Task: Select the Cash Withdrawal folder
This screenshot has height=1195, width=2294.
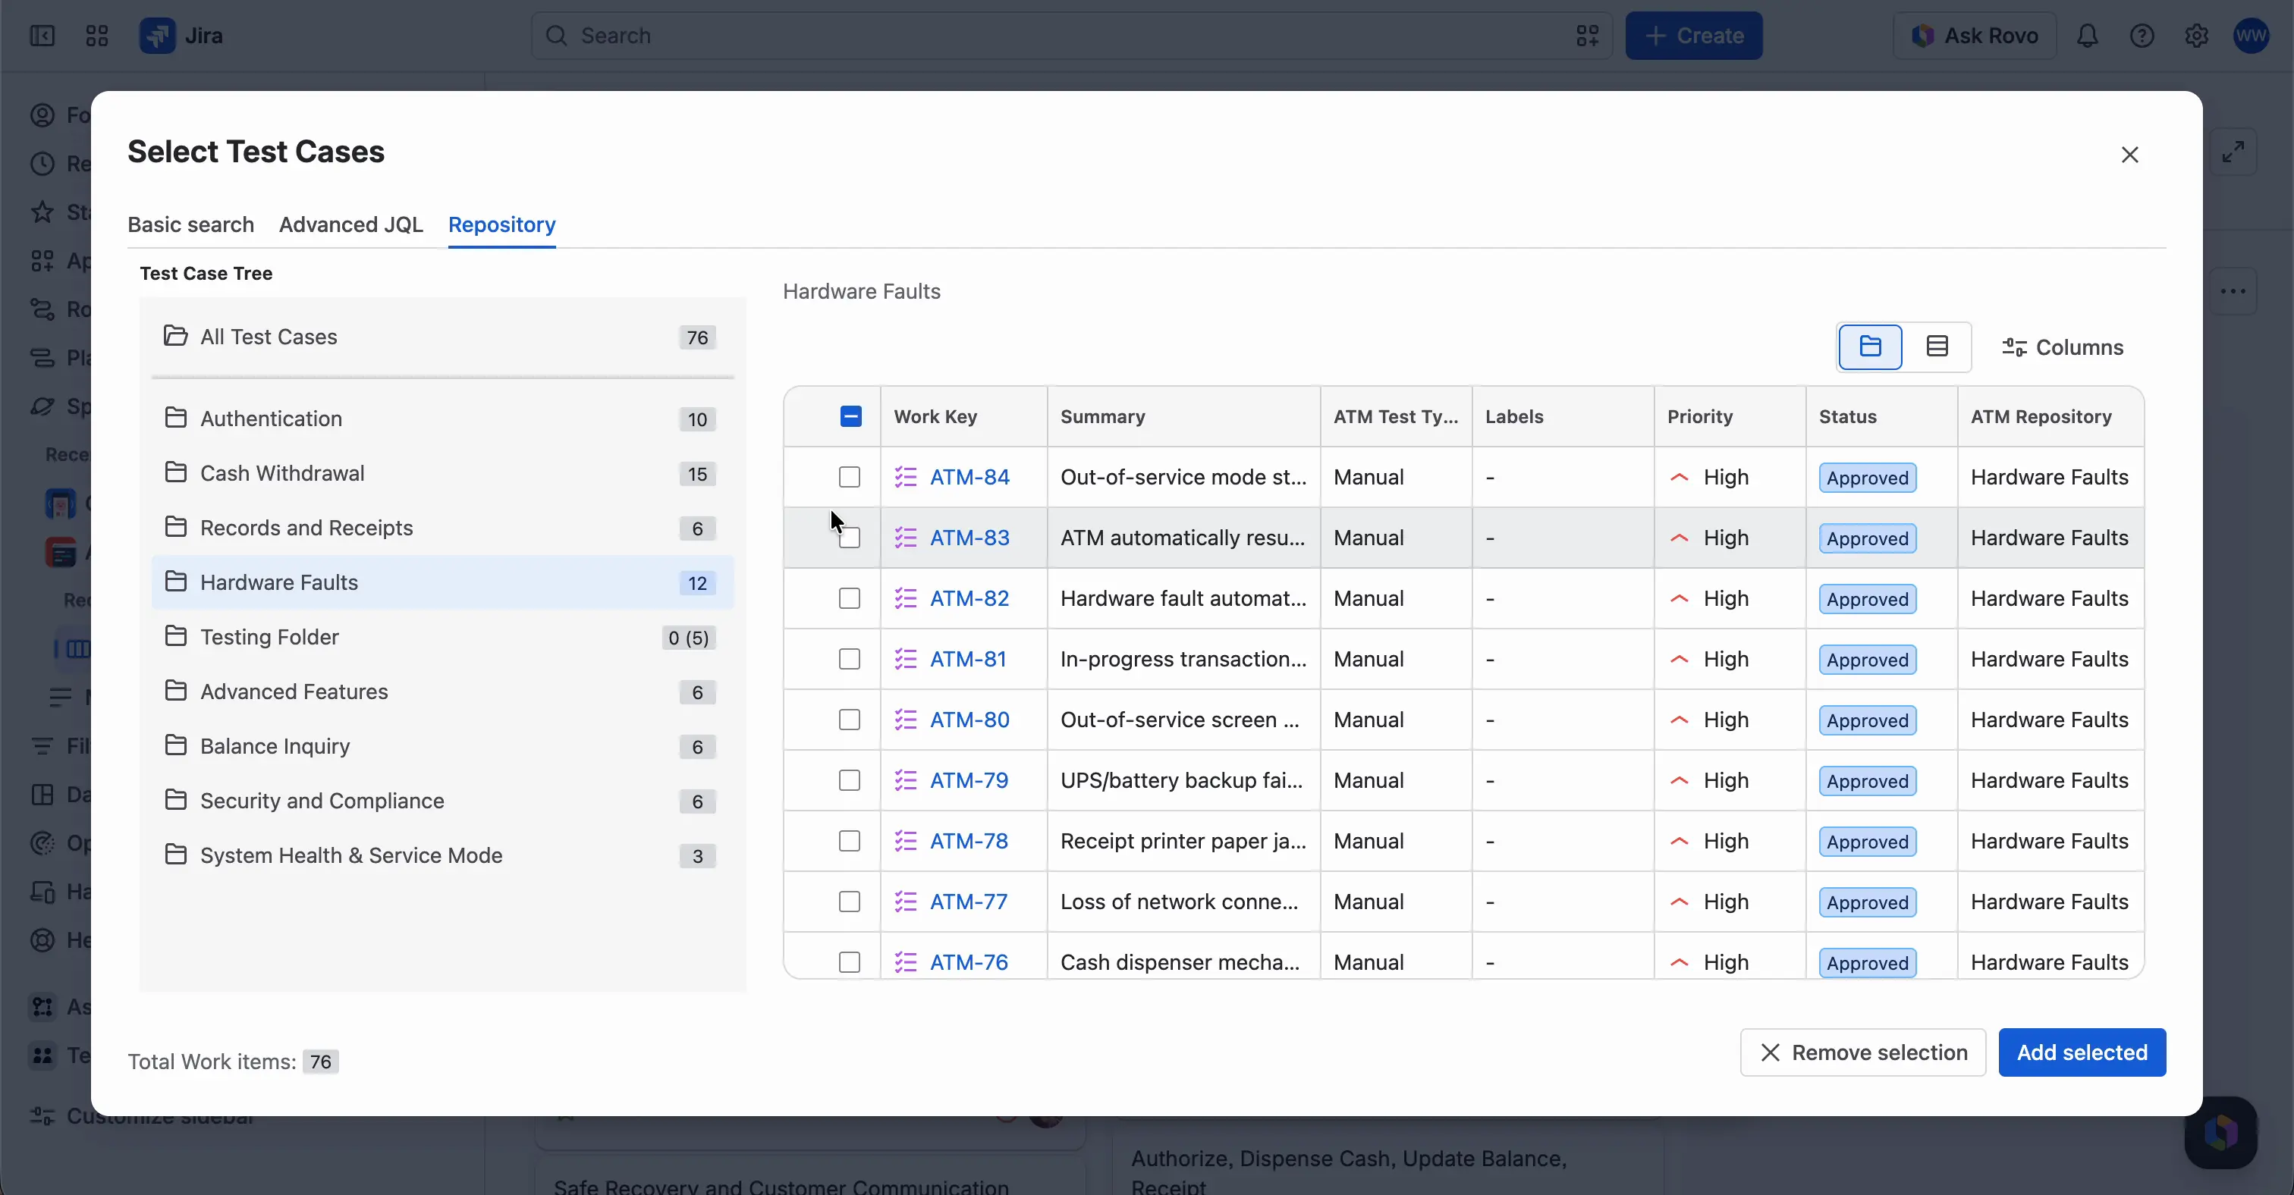Action: pyautogui.click(x=442, y=473)
